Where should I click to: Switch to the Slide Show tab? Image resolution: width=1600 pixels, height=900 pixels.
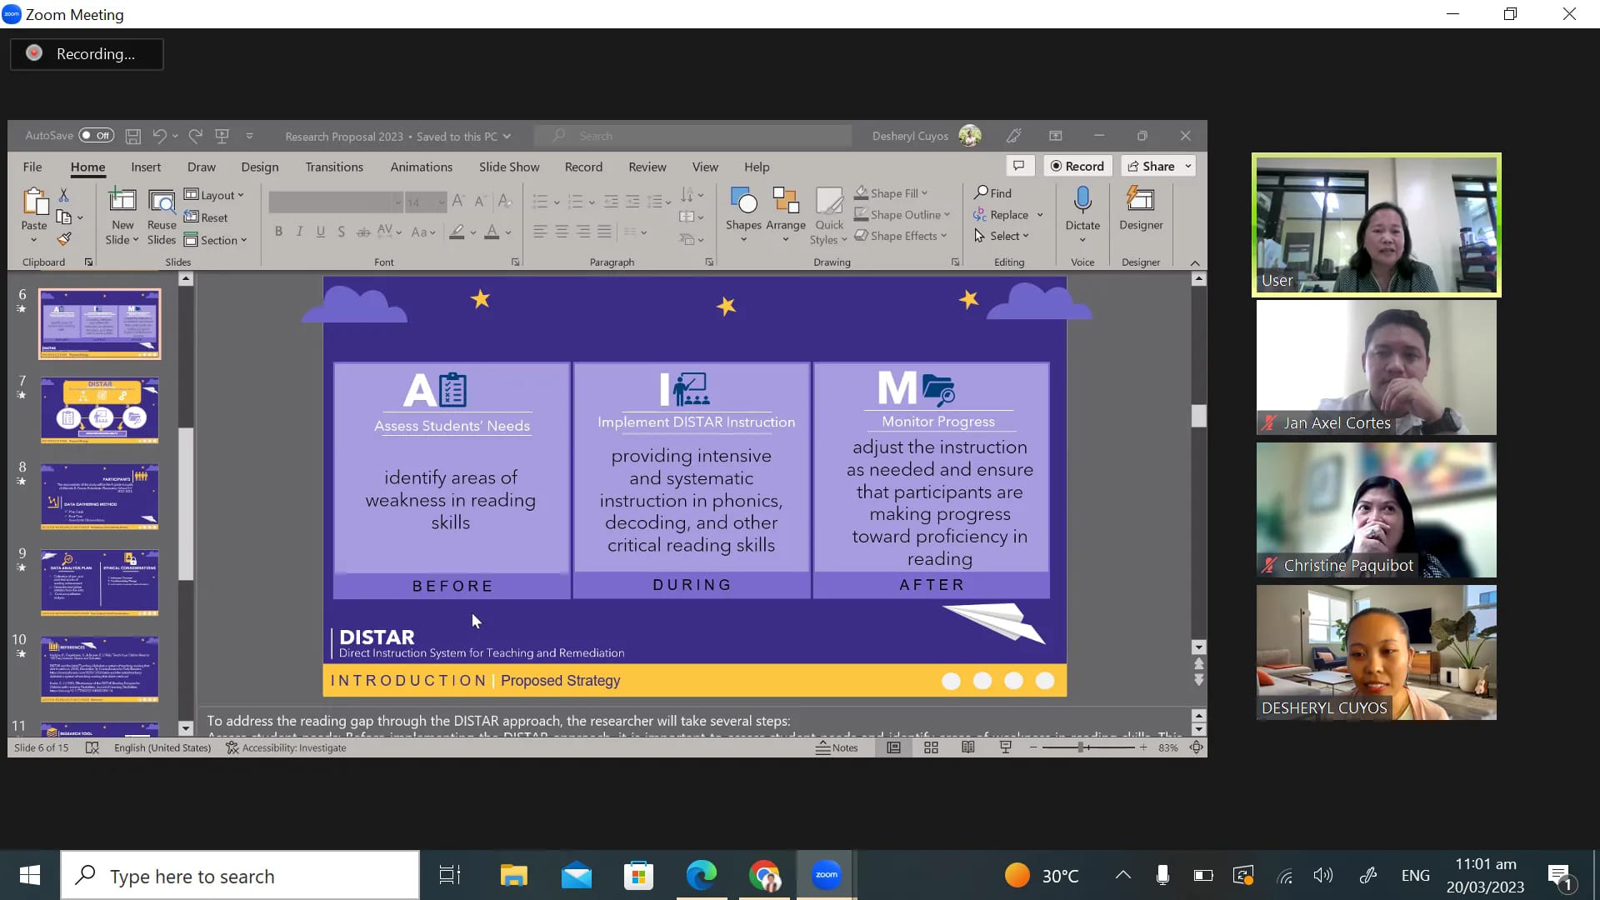(509, 167)
